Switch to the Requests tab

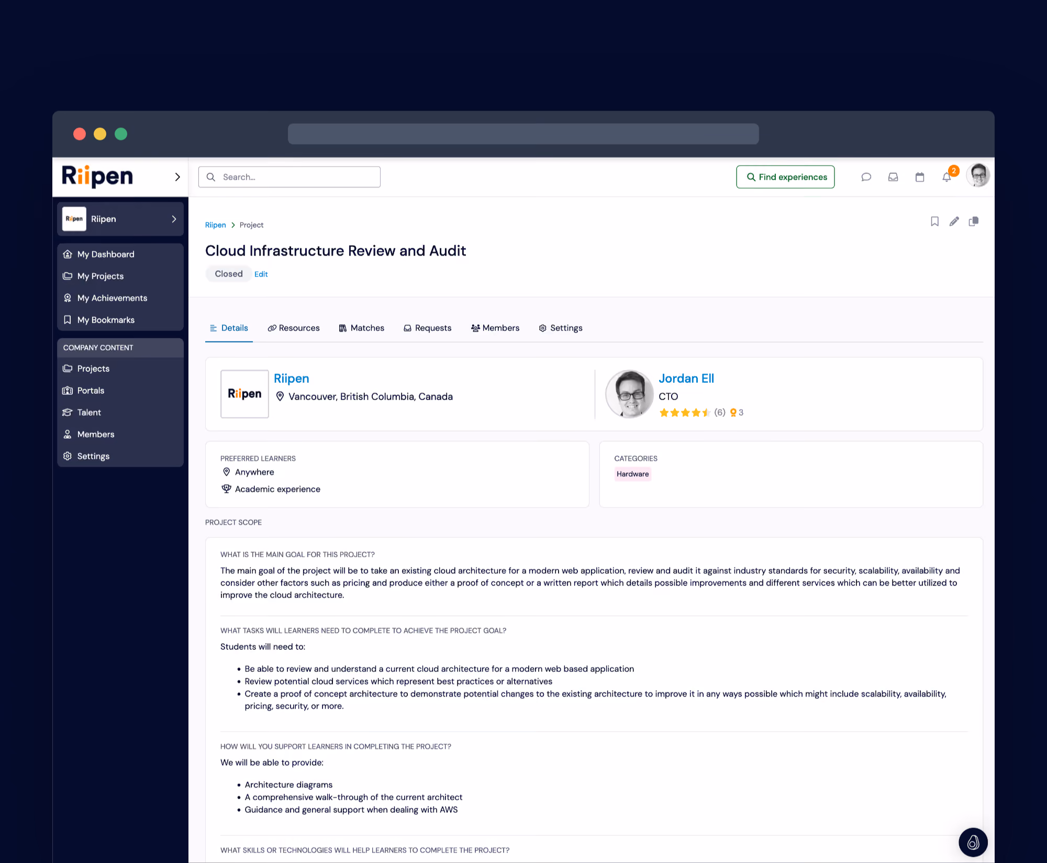coord(427,328)
